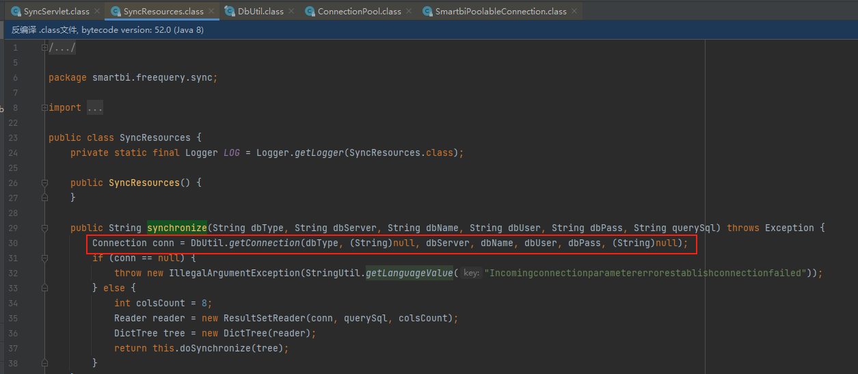Click the getLogger method call

pos(319,153)
